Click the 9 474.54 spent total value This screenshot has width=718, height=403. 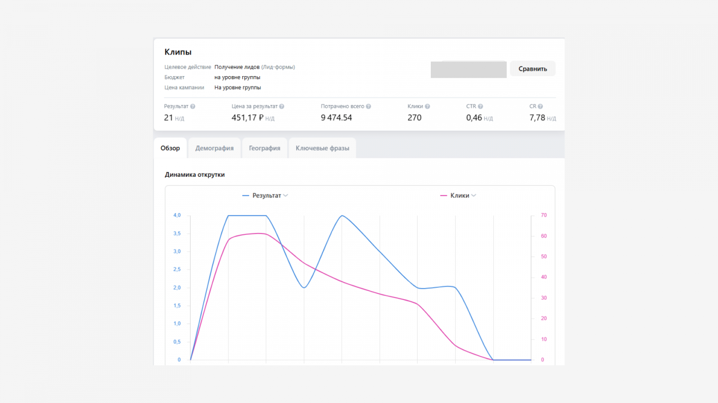336,118
